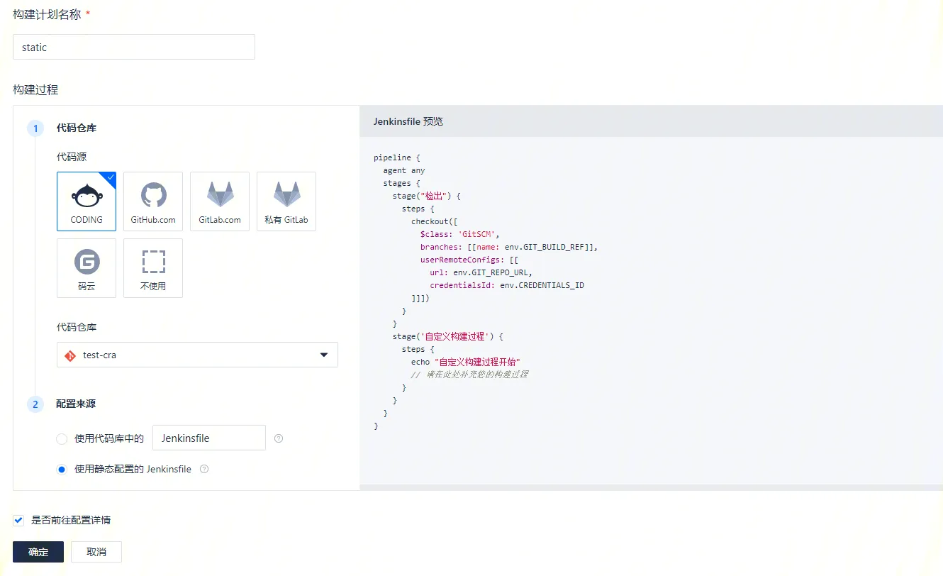The image size is (943, 576).
Task: Click the dropdown arrow of repository selector
Action: click(324, 355)
